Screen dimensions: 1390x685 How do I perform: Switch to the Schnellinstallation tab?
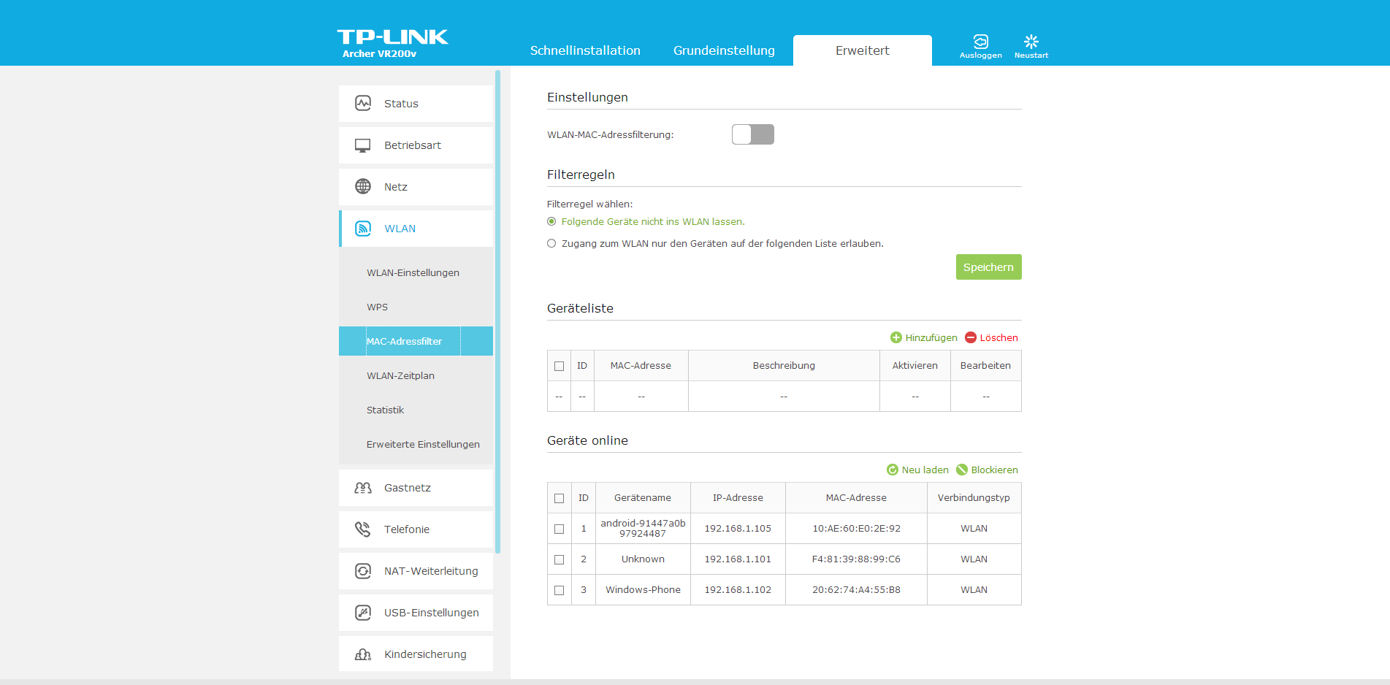pyautogui.click(x=585, y=50)
